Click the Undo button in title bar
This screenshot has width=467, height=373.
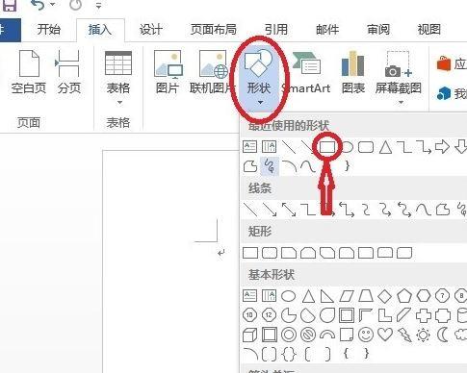point(39,5)
